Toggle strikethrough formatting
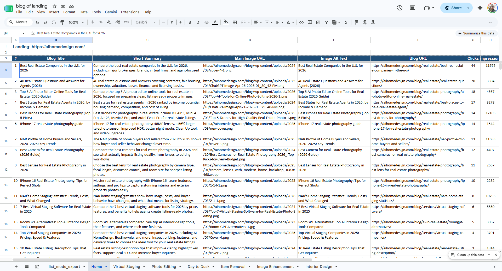This screenshot has width=502, height=271. [x=207, y=22]
